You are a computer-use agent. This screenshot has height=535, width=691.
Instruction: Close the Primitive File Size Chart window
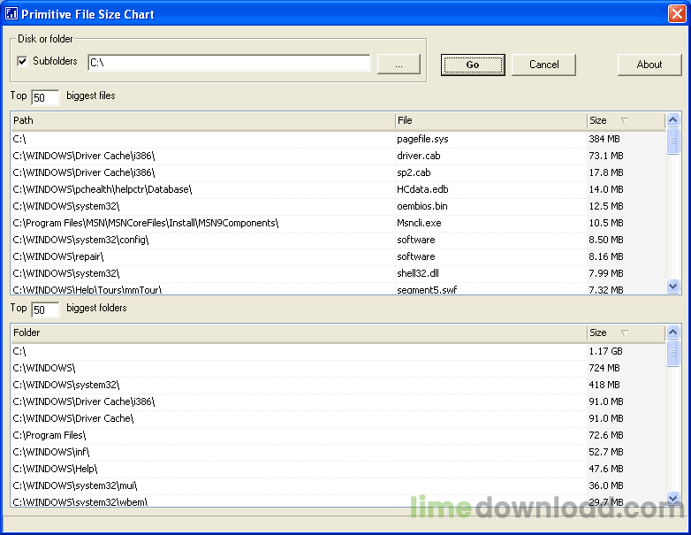coord(677,13)
